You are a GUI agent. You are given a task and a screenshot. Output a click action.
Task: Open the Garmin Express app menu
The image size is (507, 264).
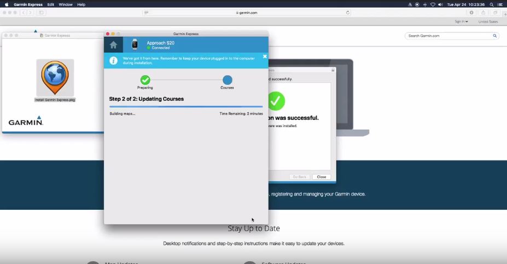tap(28, 4)
